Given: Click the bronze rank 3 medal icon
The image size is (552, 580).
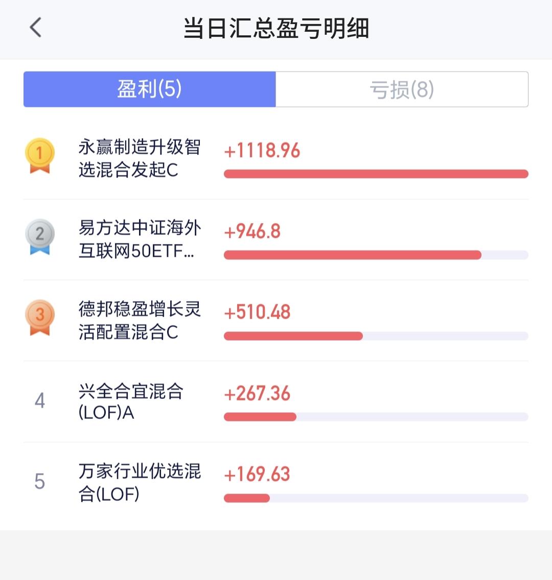Looking at the screenshot, I should 39,318.
